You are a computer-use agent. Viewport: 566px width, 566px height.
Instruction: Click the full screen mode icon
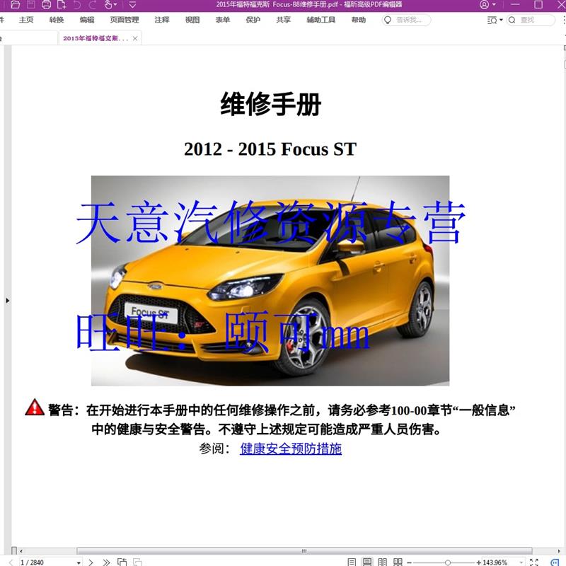click(534, 562)
